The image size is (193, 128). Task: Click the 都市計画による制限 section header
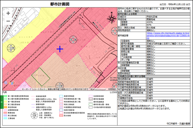(154, 14)
